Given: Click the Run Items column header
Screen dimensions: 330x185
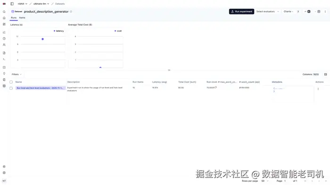Looking at the screenshot, I should point(138,82).
